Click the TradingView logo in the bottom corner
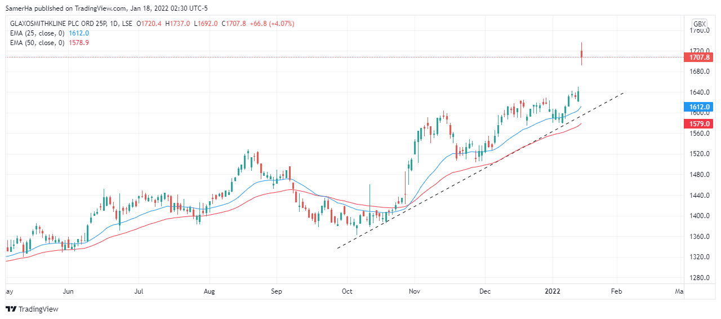This screenshot has width=721, height=319. pos(32,309)
